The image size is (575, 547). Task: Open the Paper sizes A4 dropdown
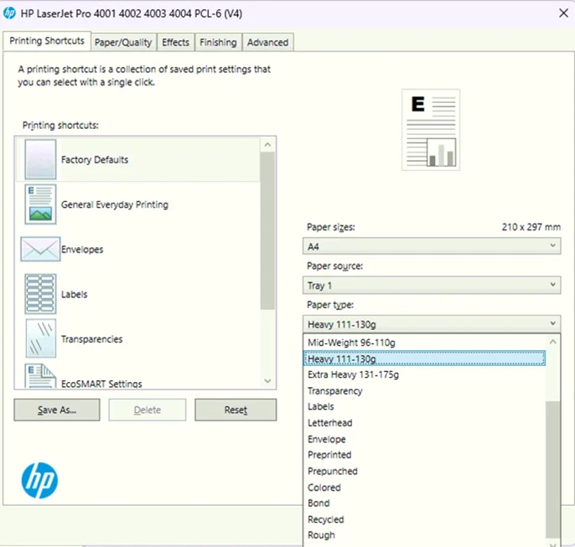tap(432, 245)
